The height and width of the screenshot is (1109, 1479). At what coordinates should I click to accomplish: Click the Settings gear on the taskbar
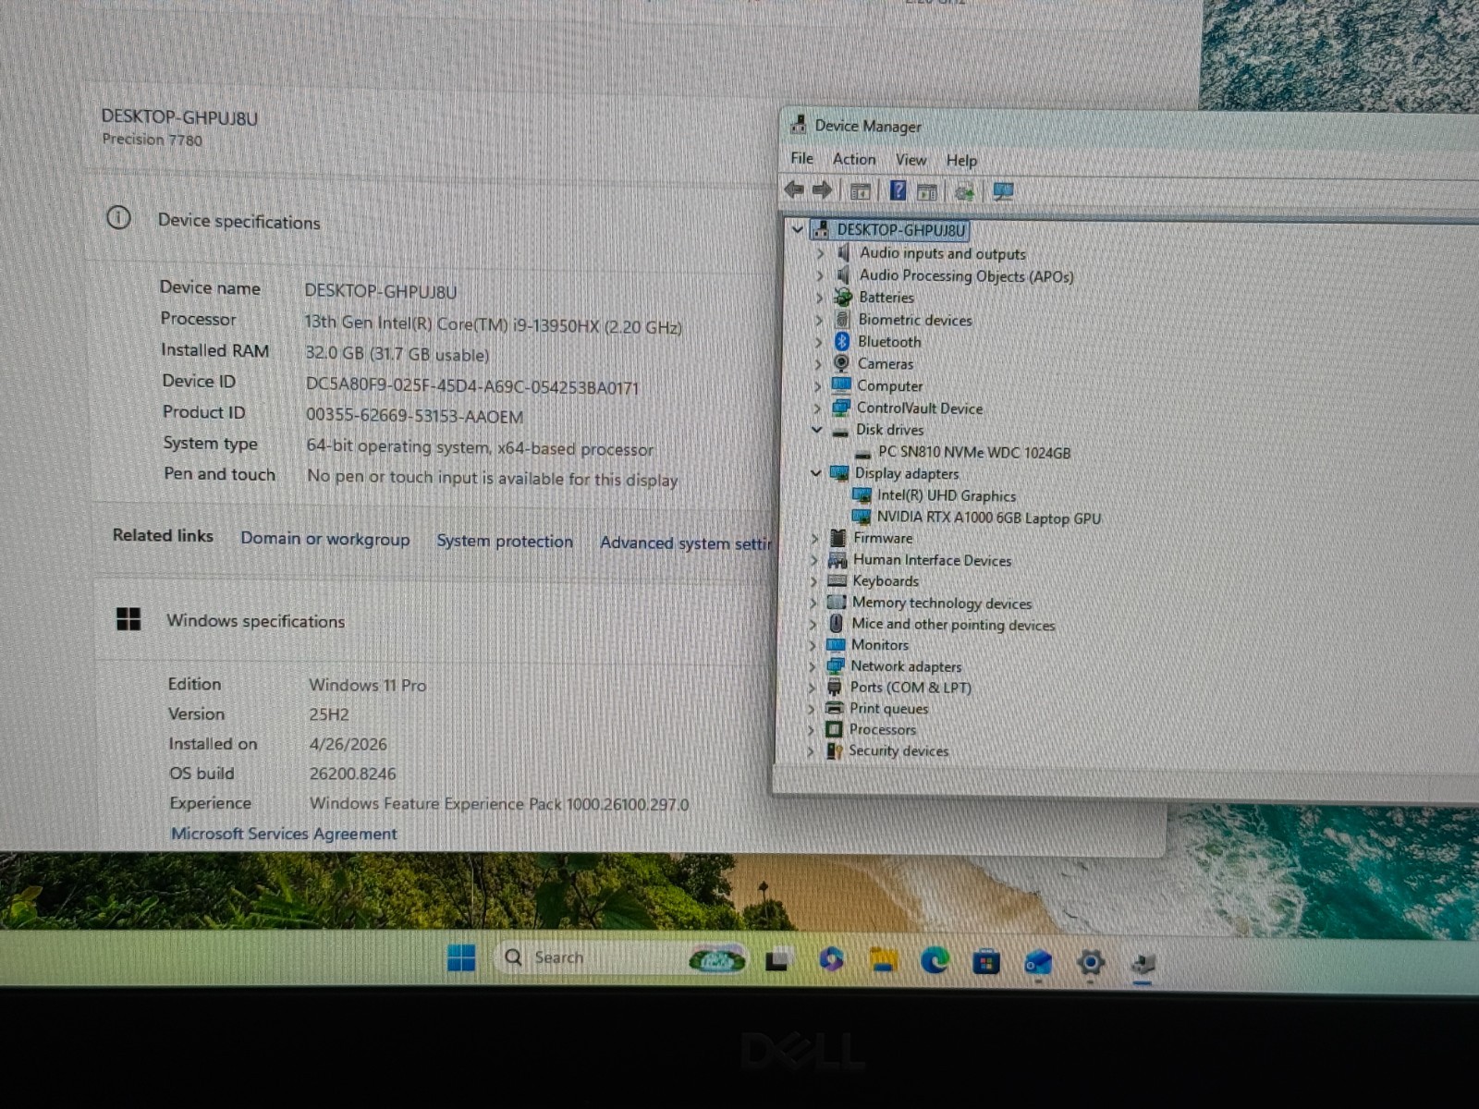[x=1091, y=963]
